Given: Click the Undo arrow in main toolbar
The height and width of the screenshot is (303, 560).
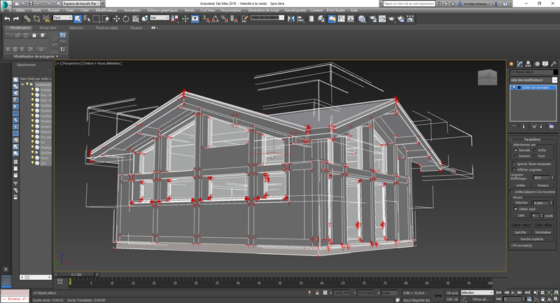Looking at the screenshot, I should tap(6, 19).
